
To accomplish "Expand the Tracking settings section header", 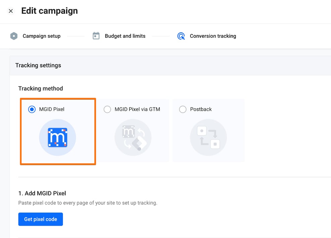I will pos(38,65).
